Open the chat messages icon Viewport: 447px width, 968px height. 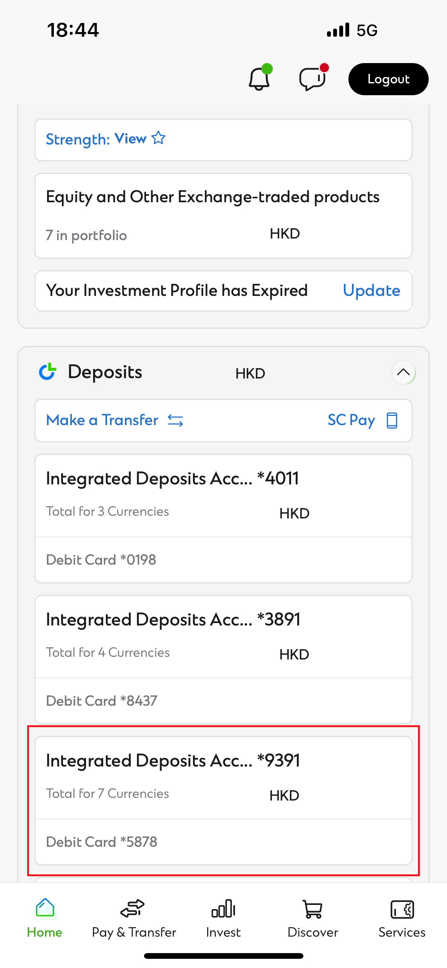click(312, 79)
